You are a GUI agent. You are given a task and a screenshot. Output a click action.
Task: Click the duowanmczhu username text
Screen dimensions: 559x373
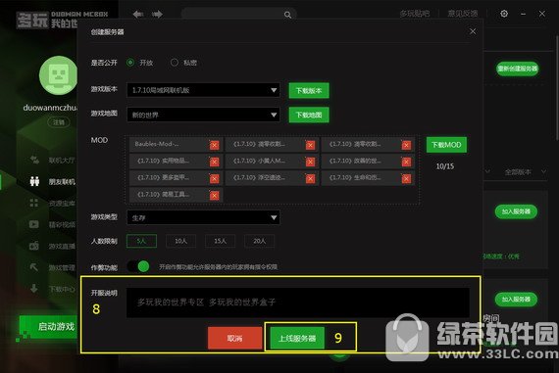coord(50,108)
